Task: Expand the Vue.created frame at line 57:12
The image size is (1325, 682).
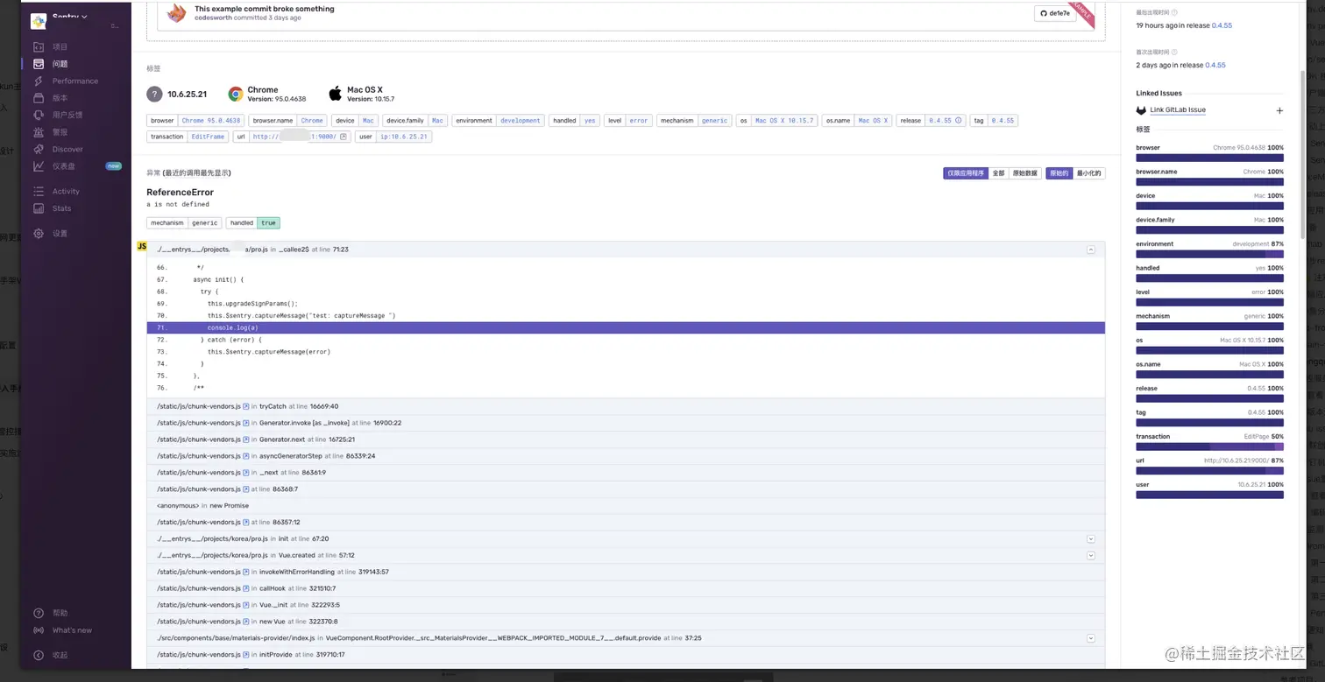Action: 1091,555
